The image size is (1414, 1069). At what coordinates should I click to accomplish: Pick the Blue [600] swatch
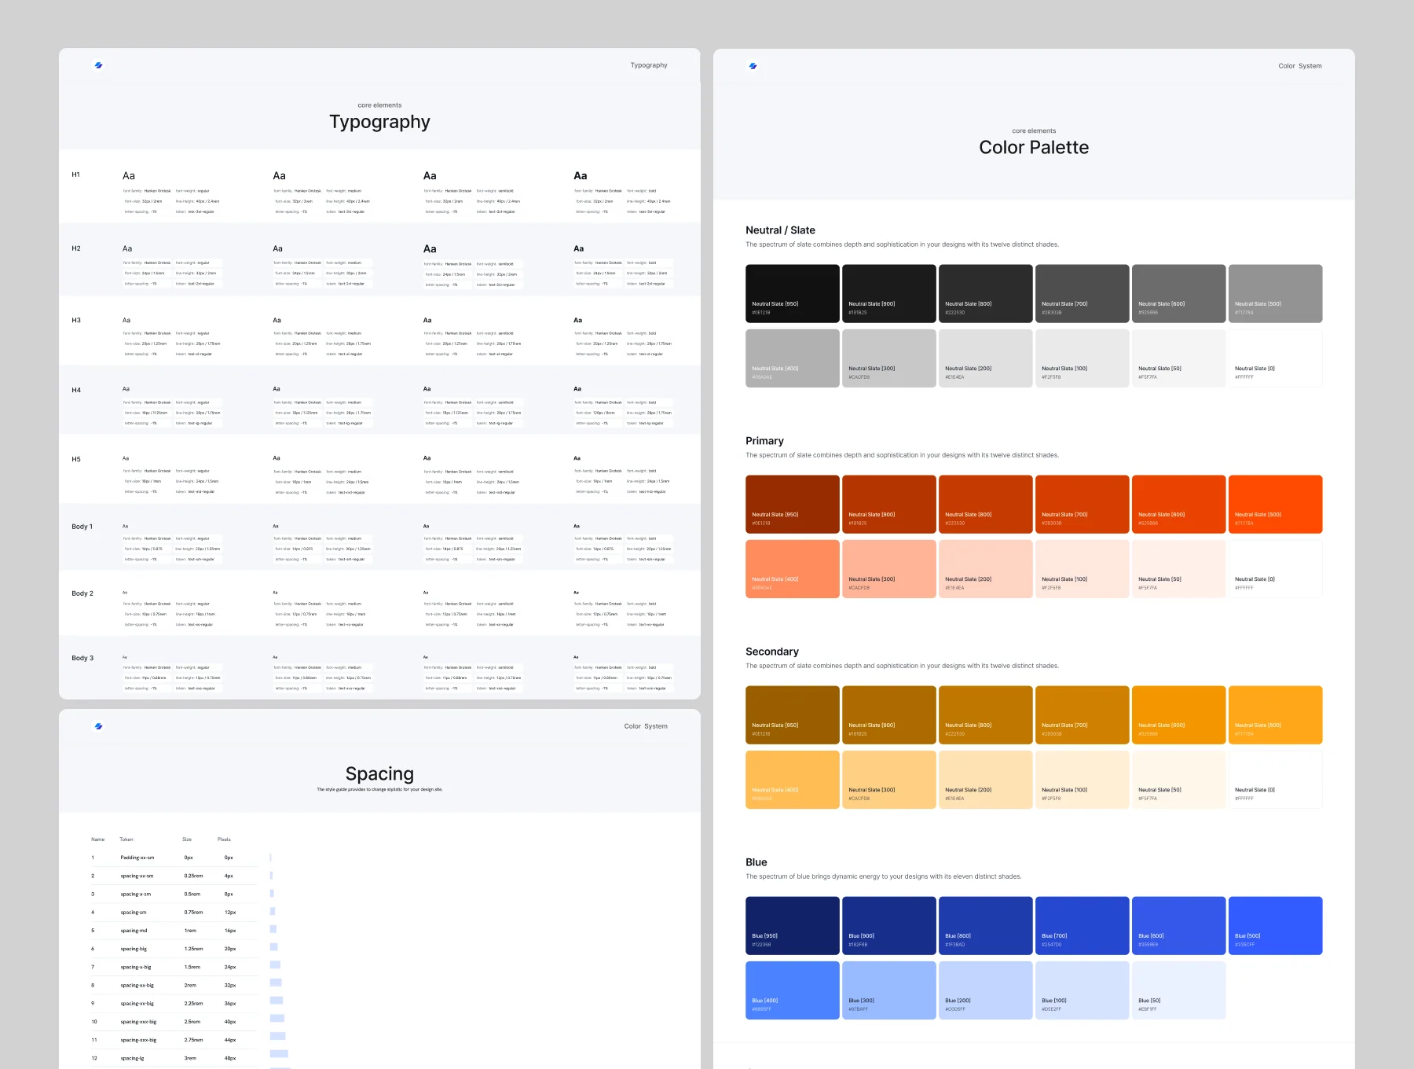(x=1178, y=926)
